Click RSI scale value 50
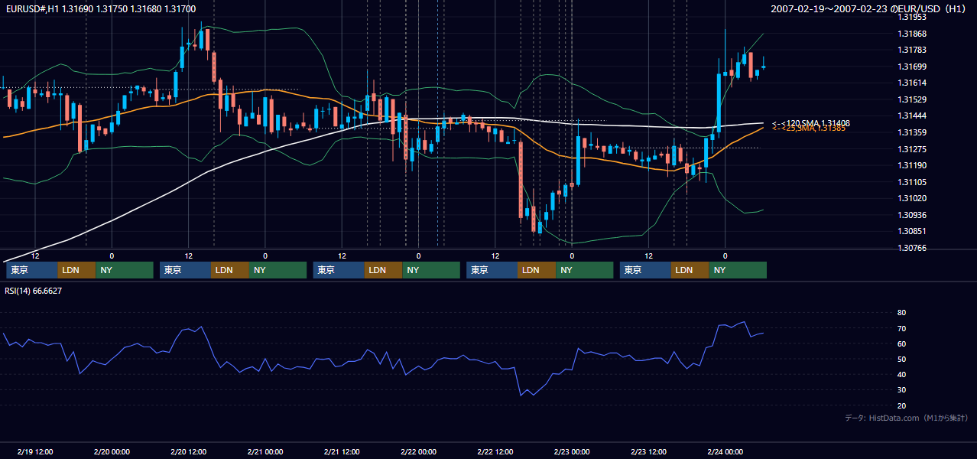This screenshot has width=977, height=459. (901, 359)
